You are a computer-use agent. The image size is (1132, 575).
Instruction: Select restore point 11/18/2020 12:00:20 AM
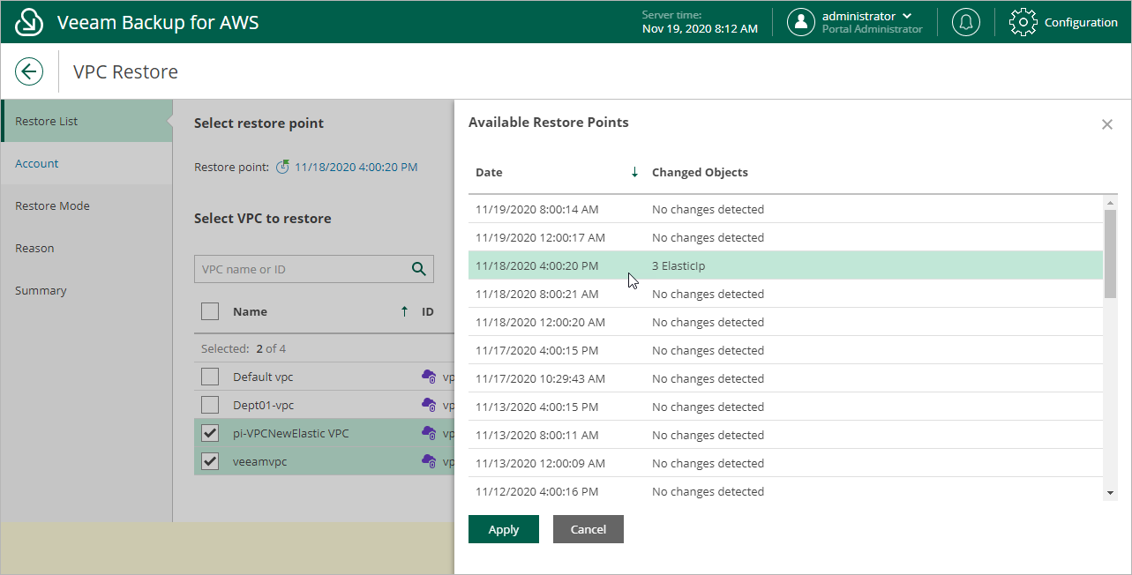[785, 322]
